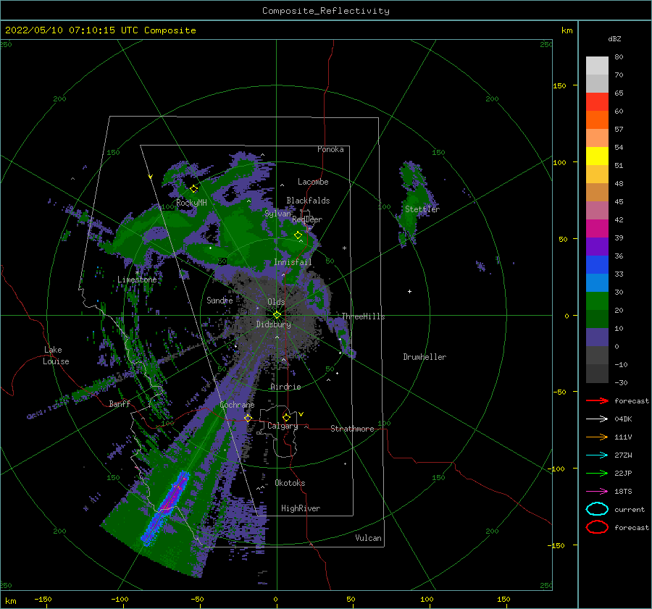Pick the magenta 39-42 dBZ color swatch
This screenshot has width=652, height=609.
[x=597, y=228]
